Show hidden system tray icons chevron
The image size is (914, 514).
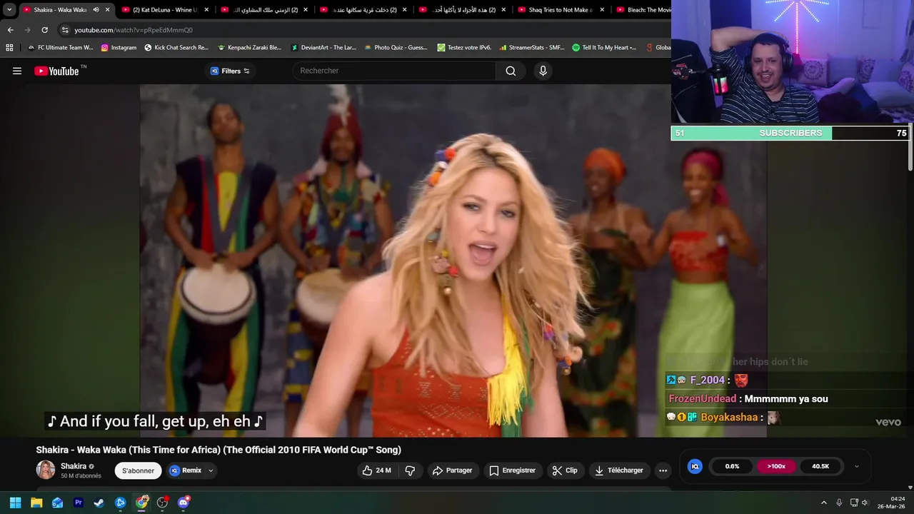823,503
